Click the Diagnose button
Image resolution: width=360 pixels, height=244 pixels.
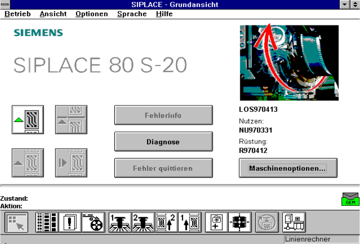pyautogui.click(x=163, y=142)
